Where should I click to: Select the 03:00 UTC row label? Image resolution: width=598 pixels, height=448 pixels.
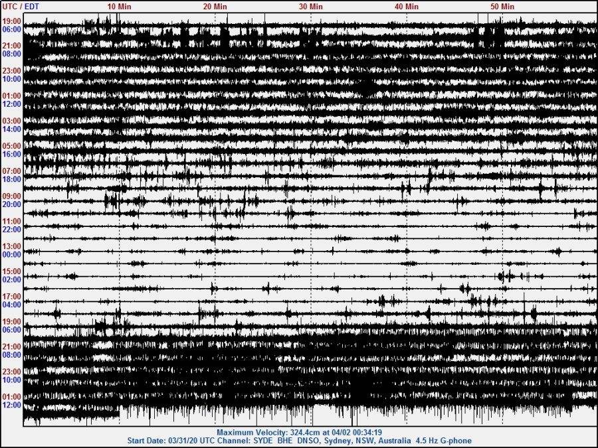coord(11,121)
